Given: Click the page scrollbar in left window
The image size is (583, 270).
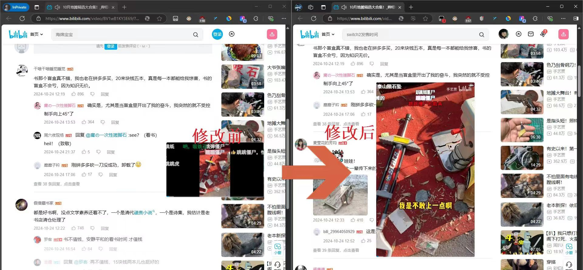Looking at the screenshot, I should click(x=288, y=164).
